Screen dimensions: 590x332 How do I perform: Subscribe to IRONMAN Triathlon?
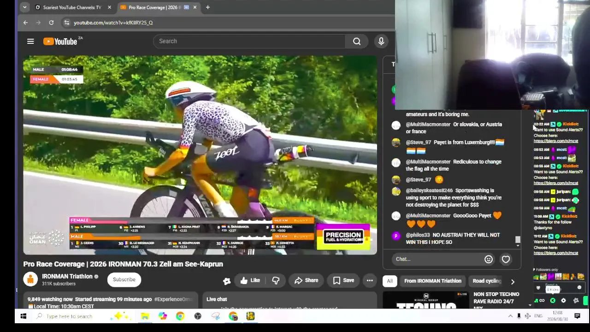[124, 279]
